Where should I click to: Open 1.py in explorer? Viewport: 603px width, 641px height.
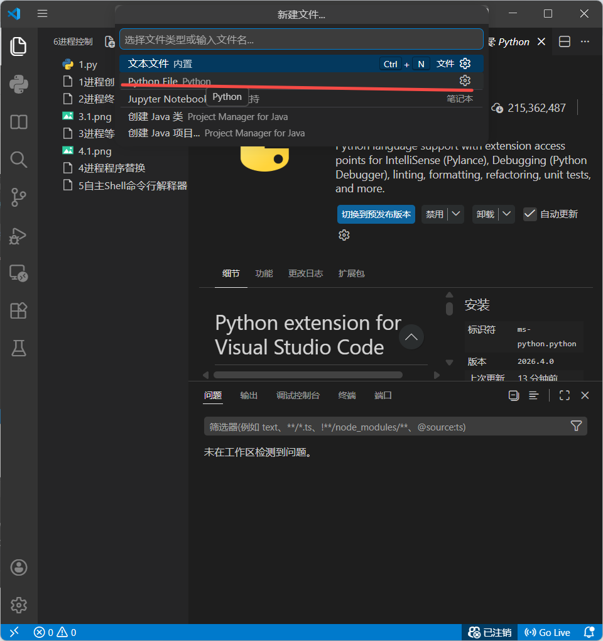point(88,64)
